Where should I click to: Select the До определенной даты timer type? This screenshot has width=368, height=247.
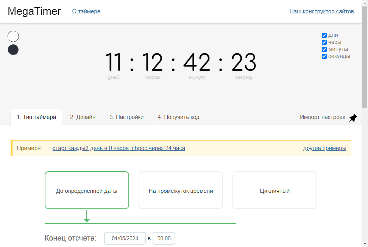pyautogui.click(x=87, y=190)
